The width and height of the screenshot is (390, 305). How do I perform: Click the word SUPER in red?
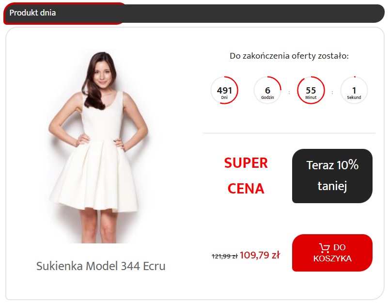tap(246, 163)
